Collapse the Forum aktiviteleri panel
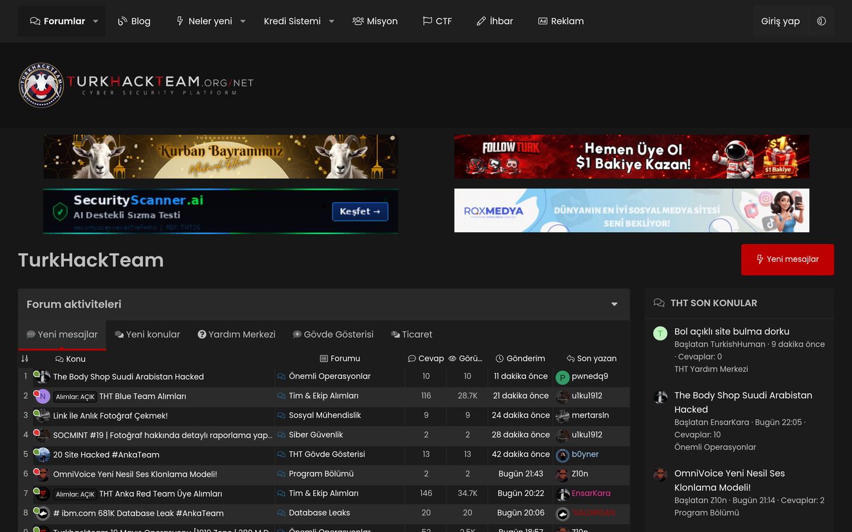This screenshot has height=532, width=852. [x=614, y=304]
